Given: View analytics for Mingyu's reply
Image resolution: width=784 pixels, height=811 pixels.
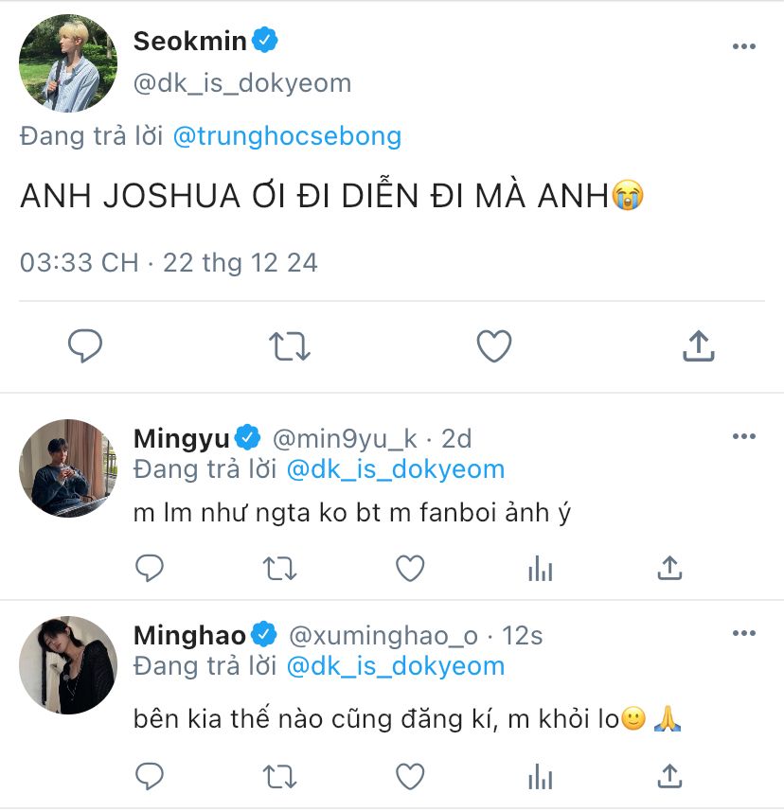Looking at the screenshot, I should (x=540, y=568).
